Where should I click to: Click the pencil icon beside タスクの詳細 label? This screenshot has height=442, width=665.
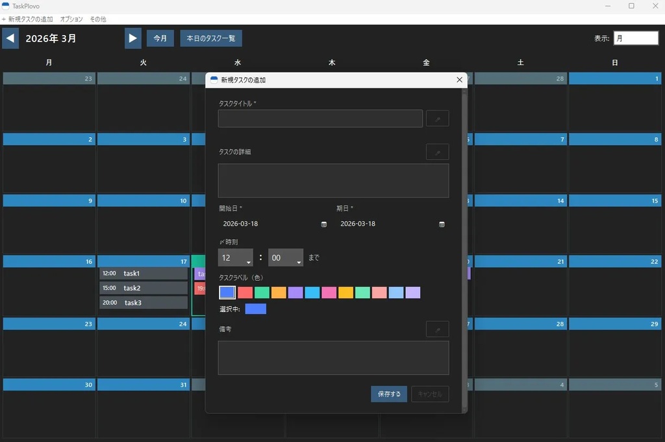[437, 152]
